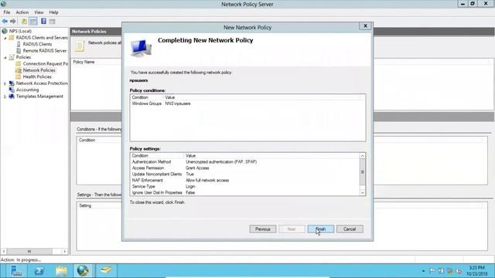
Task: Open the Help menu
Action: [x=53, y=12]
